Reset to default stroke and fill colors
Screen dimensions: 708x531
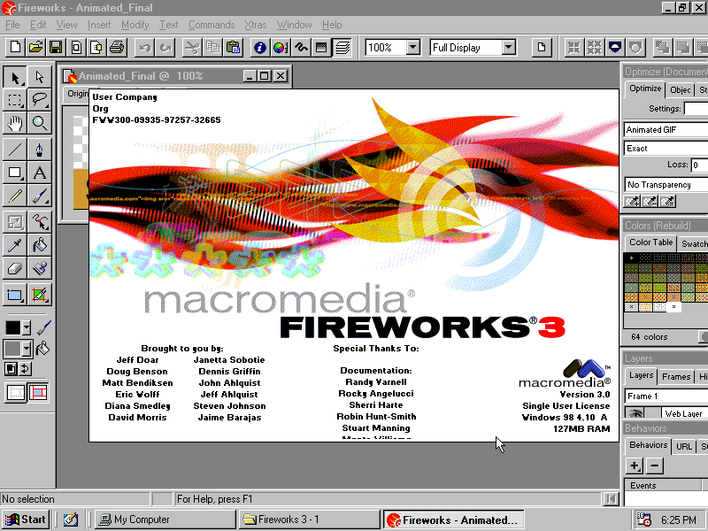click(11, 369)
